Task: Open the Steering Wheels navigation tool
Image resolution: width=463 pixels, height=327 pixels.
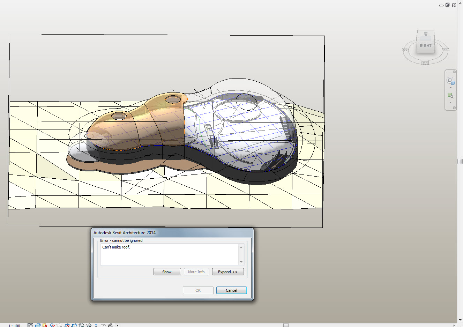Action: (x=450, y=81)
